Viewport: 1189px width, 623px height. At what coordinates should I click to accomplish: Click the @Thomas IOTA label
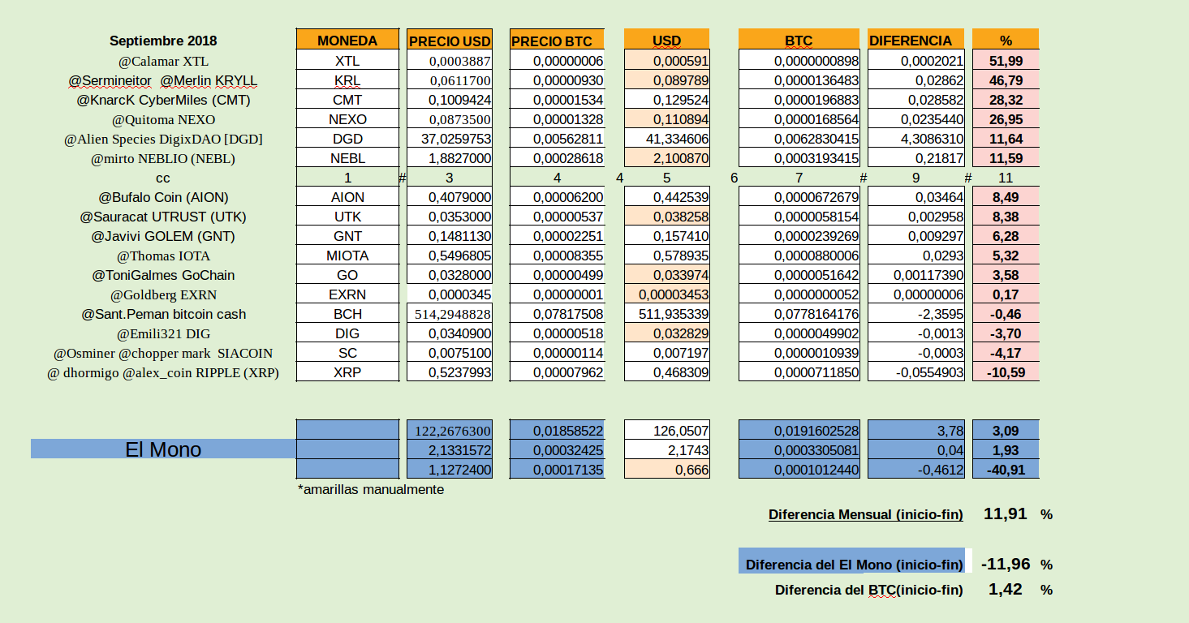(x=163, y=256)
